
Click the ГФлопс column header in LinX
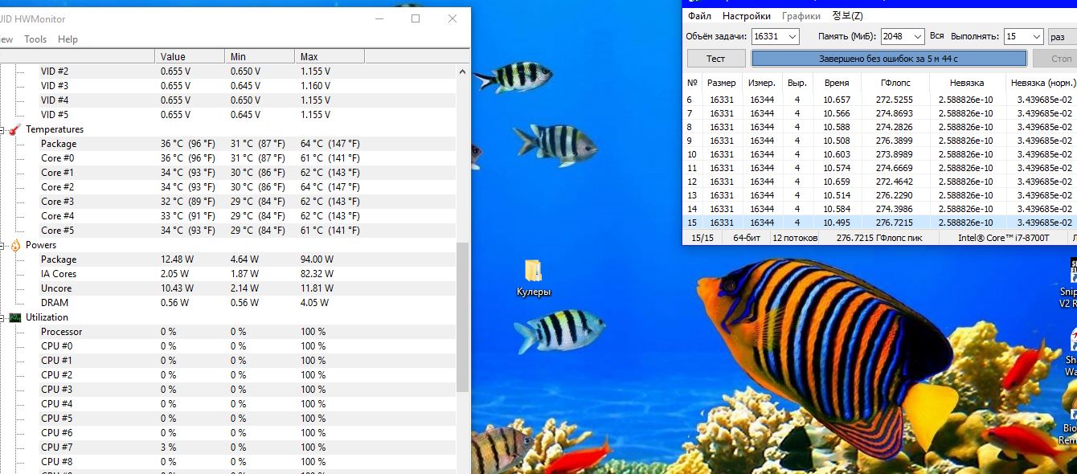click(895, 83)
